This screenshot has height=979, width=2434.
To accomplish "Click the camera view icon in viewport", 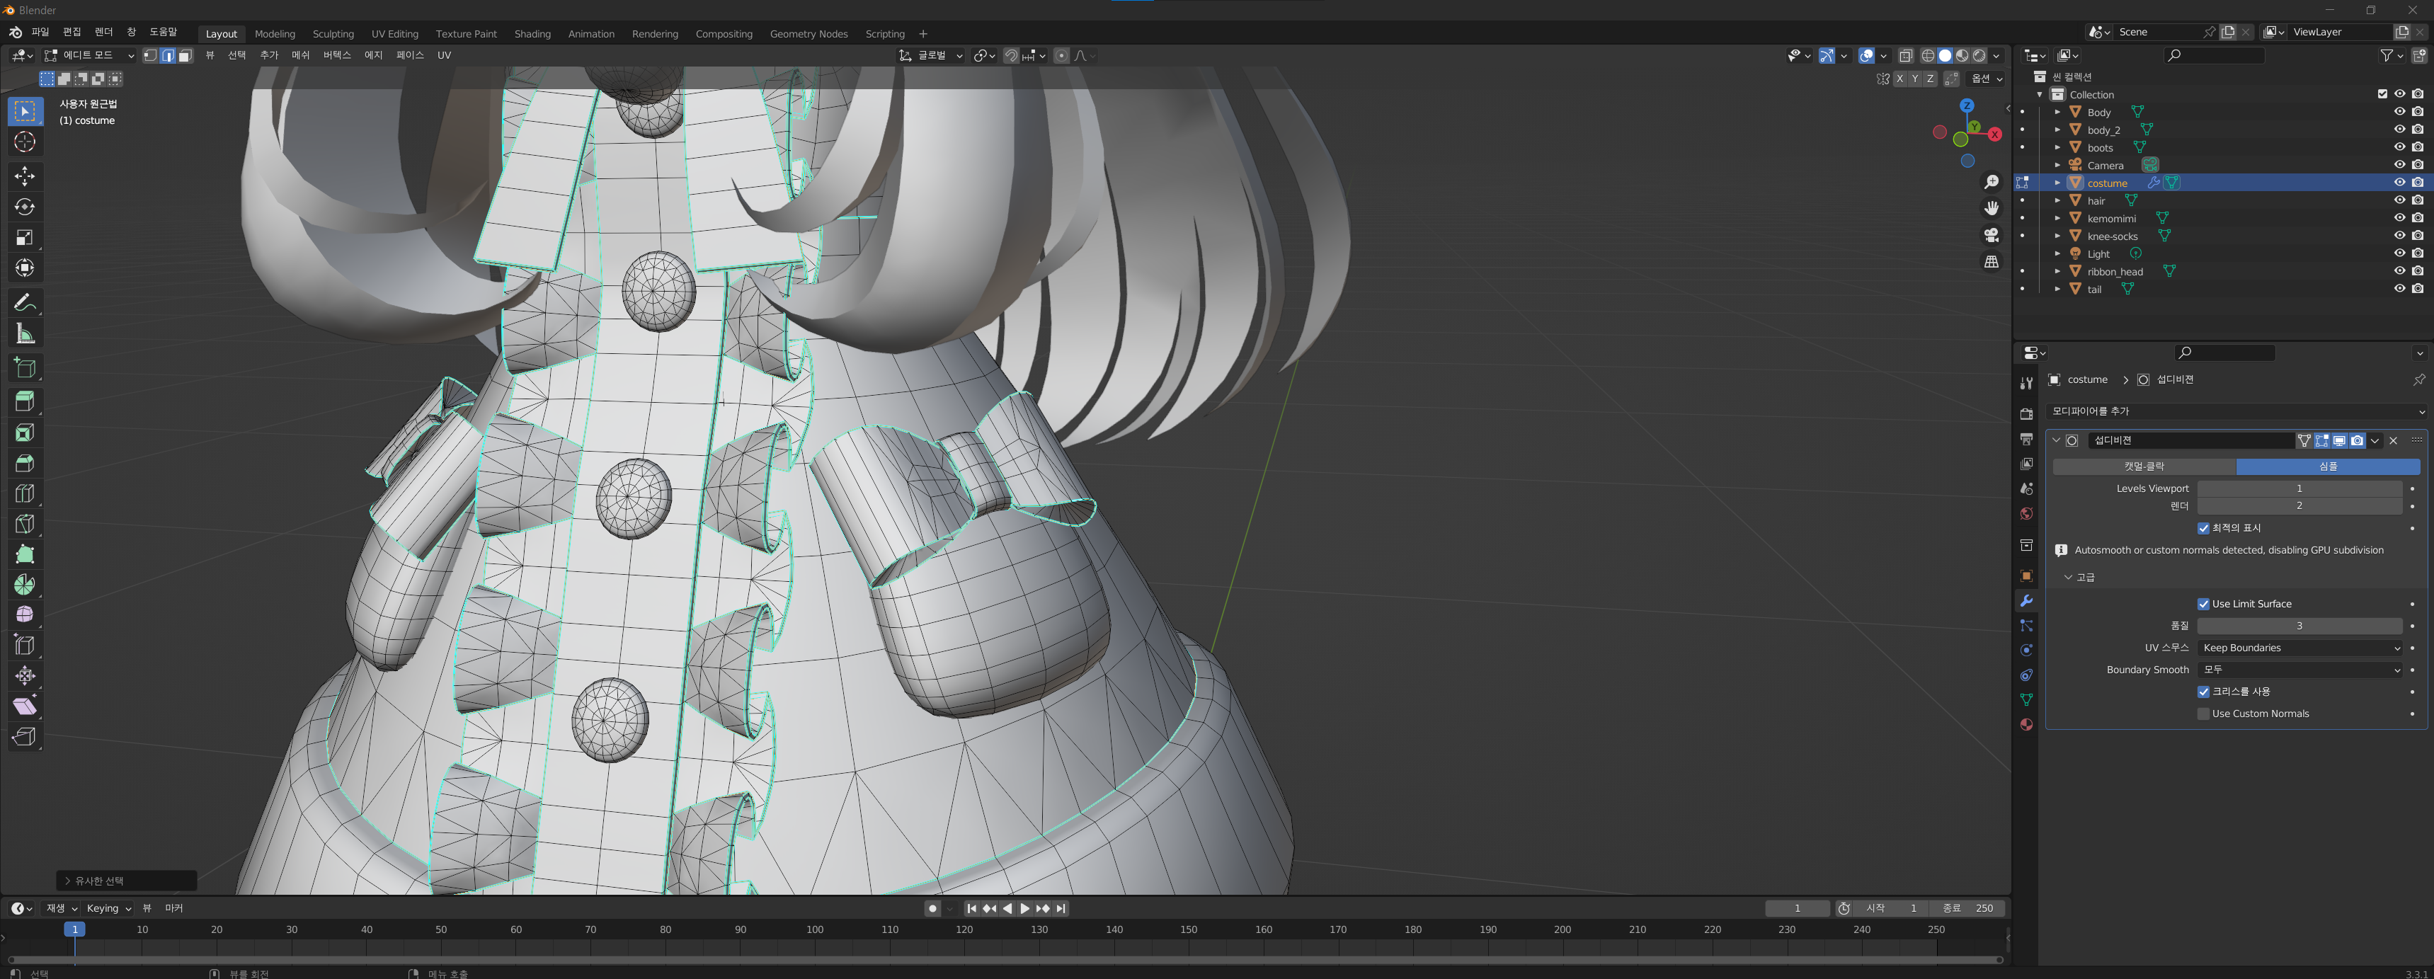I will coord(1992,235).
